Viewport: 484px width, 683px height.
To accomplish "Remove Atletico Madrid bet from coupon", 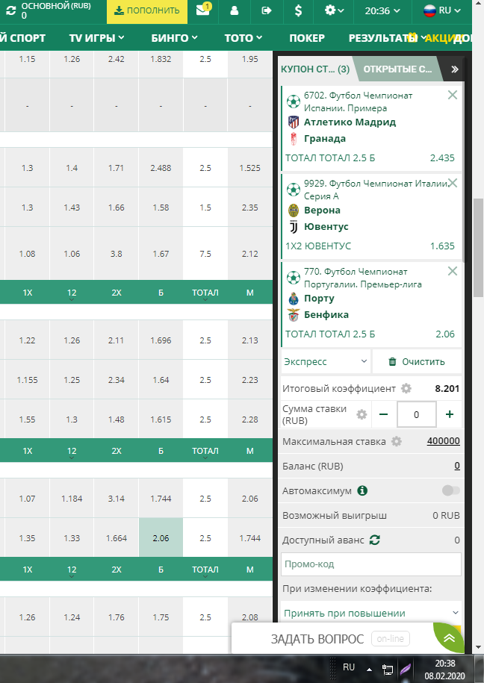I will pyautogui.click(x=452, y=95).
